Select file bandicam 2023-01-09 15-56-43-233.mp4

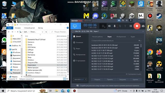115,48
